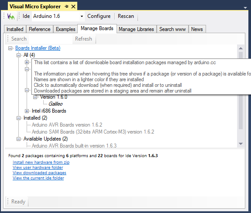The height and width of the screenshot is (213, 251).
Task: Select the Manage Boards tab
Action: pyautogui.click(x=97, y=28)
